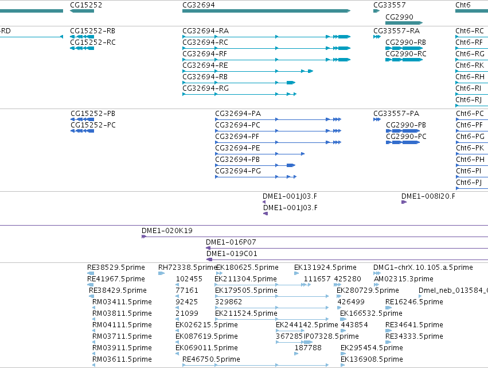Open protein CG32694-PB

click(237, 160)
